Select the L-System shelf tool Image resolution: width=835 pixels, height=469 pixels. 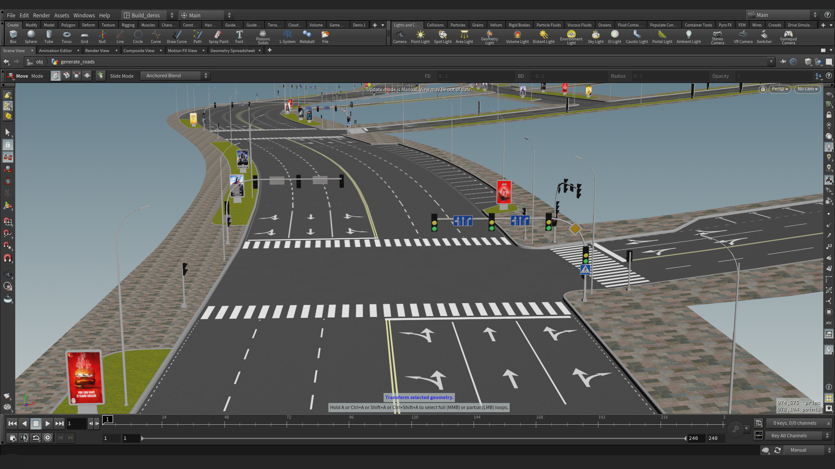tap(287, 36)
